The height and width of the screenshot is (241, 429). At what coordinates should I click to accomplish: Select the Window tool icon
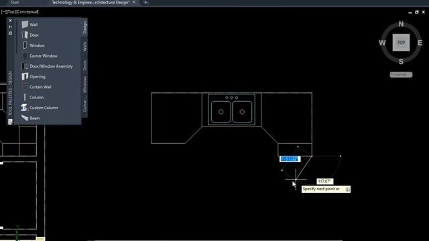click(25, 46)
